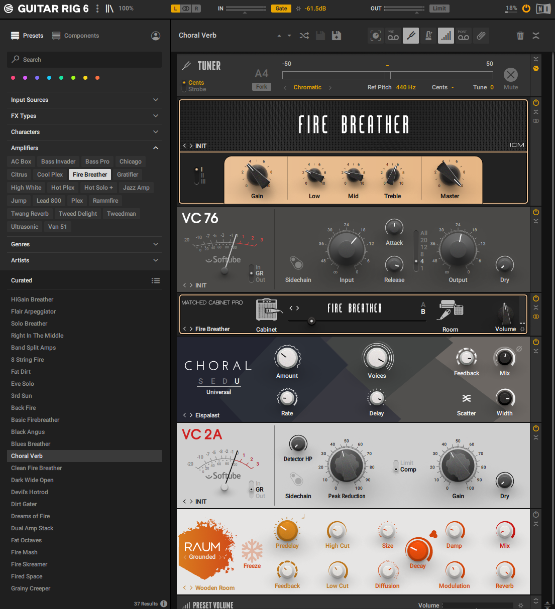Image resolution: width=555 pixels, height=609 pixels.
Task: Open the user account icon
Action: tap(156, 36)
